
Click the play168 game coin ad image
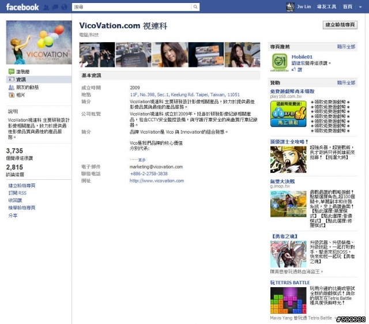tap(288, 114)
